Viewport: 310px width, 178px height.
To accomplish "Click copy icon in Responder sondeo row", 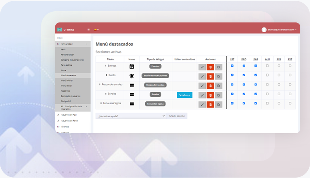I will tap(219, 86).
